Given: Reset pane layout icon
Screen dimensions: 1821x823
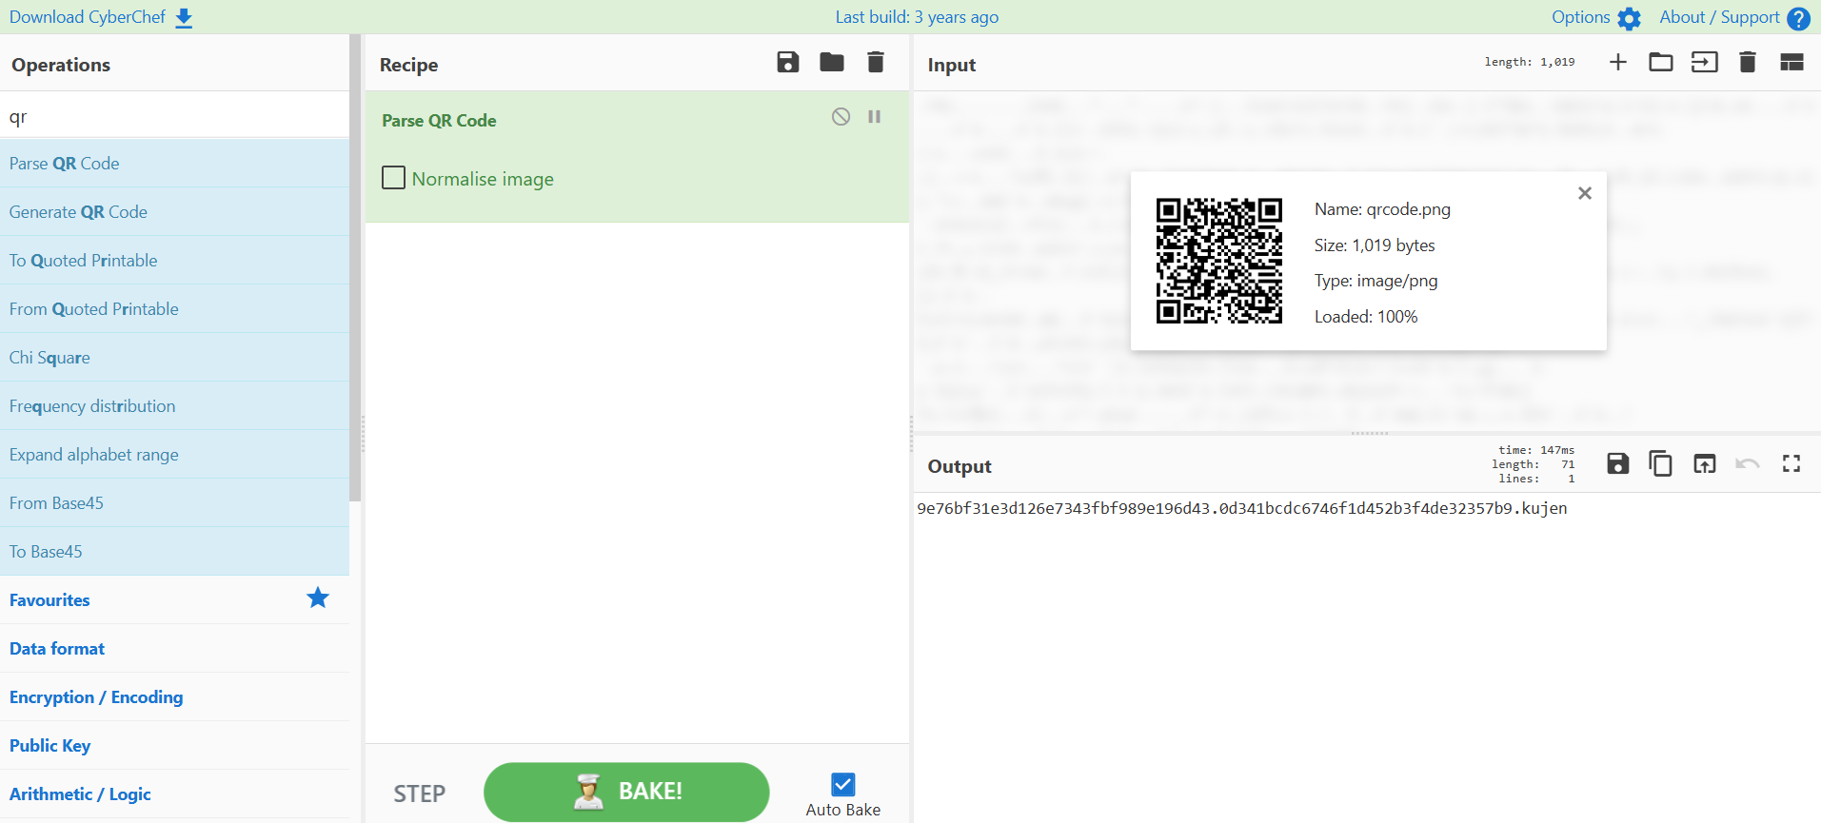Looking at the screenshot, I should click(1791, 63).
